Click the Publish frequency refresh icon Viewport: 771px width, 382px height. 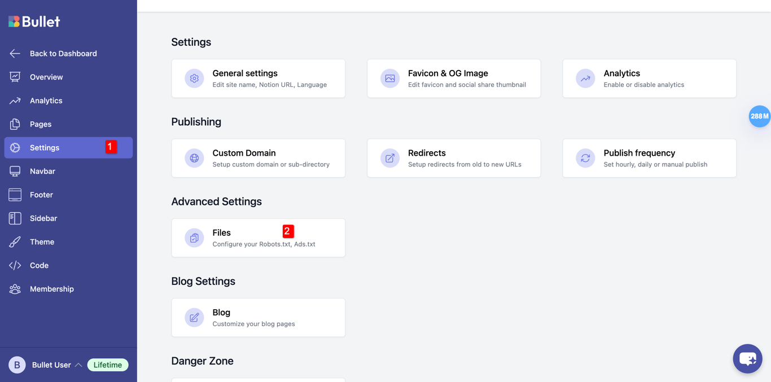click(585, 158)
